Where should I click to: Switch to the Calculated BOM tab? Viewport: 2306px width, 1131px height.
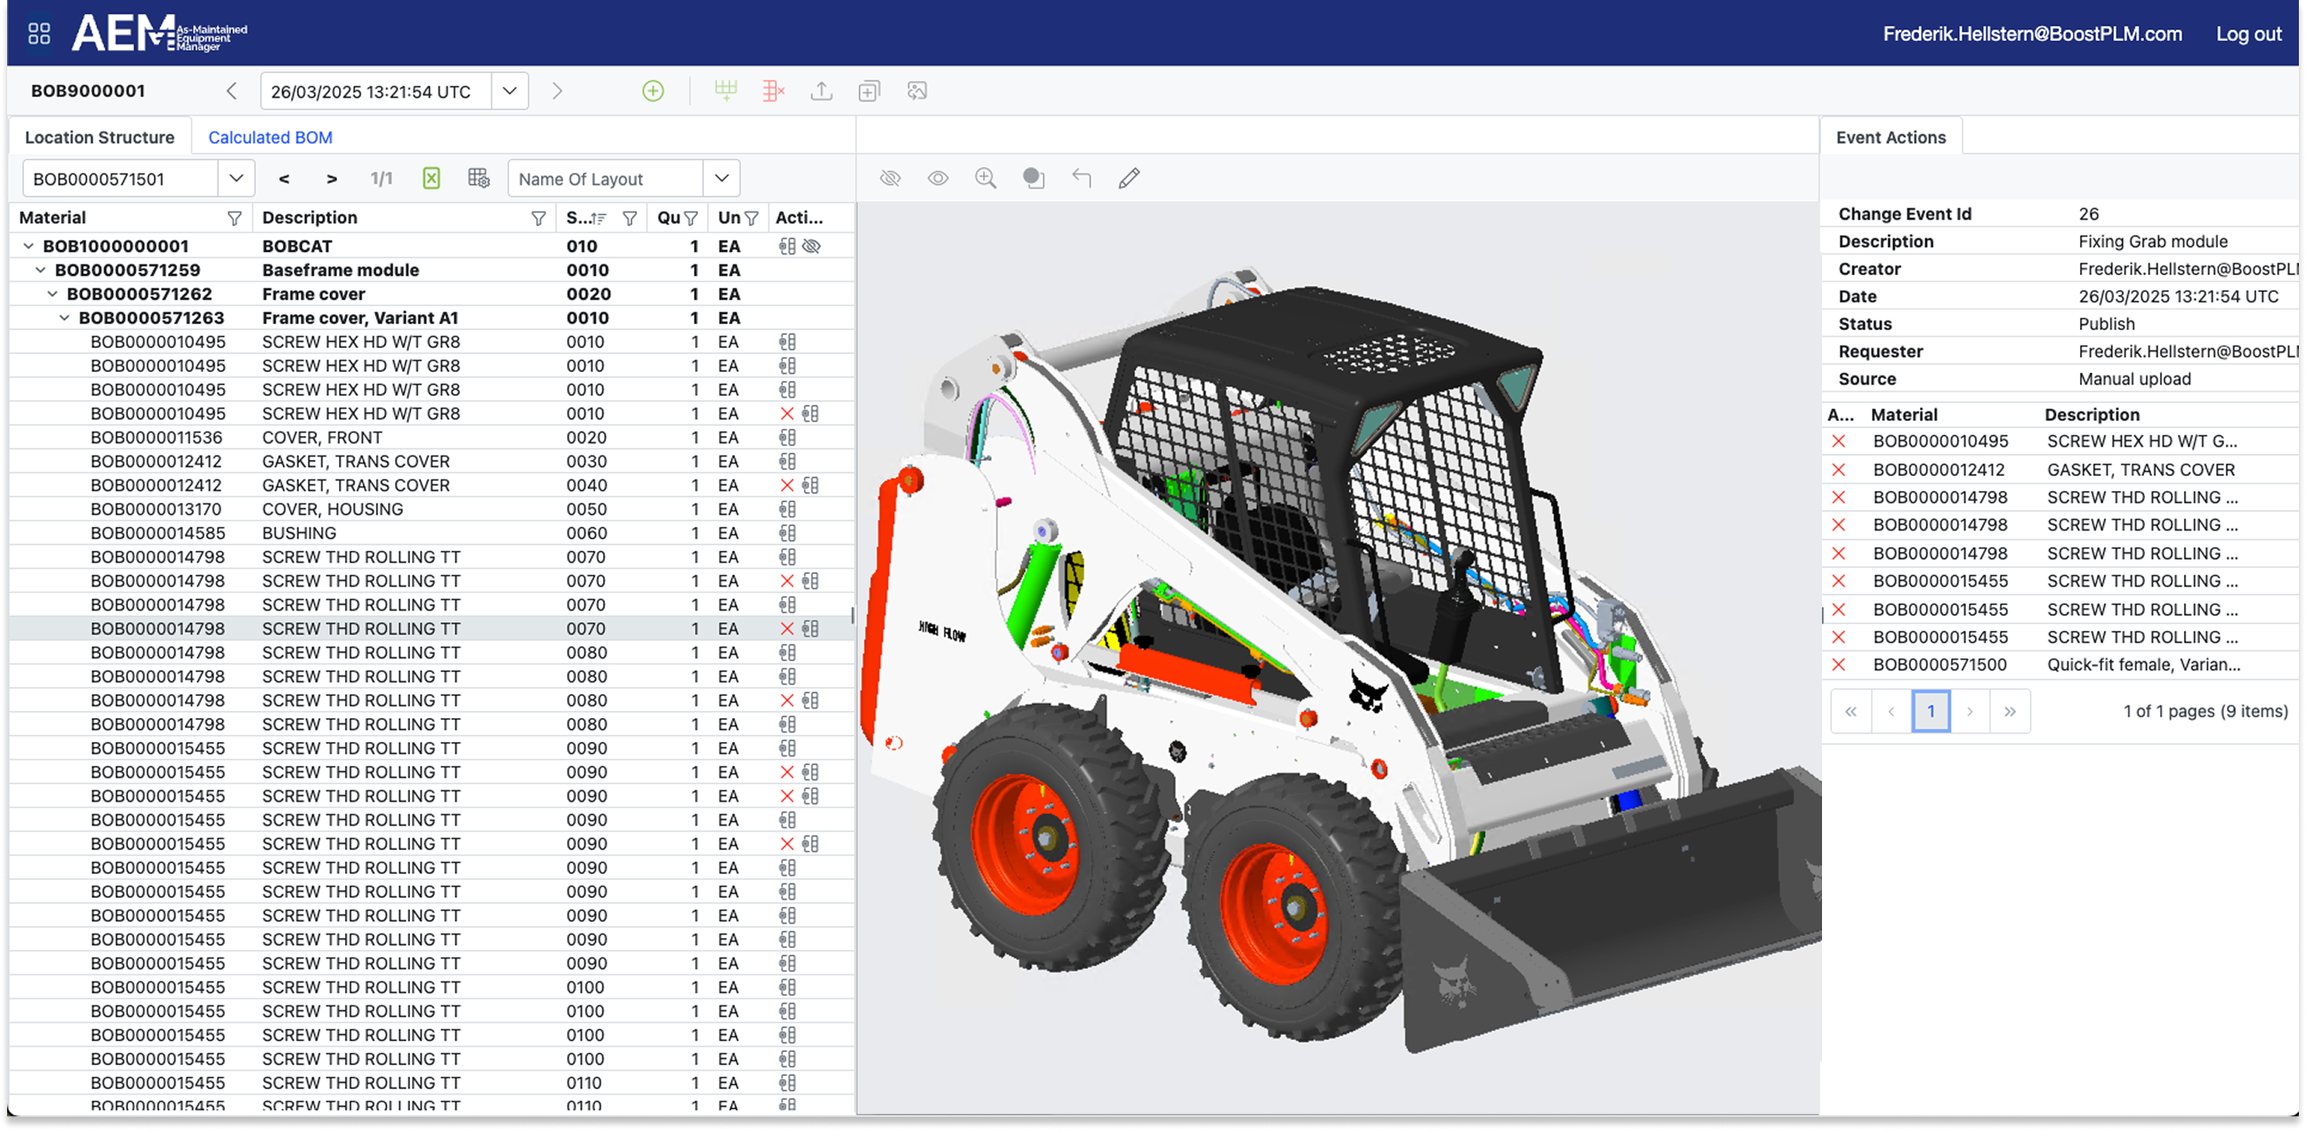(270, 138)
